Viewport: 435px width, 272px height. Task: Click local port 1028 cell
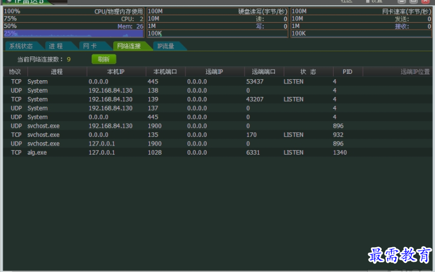pyautogui.click(x=155, y=152)
